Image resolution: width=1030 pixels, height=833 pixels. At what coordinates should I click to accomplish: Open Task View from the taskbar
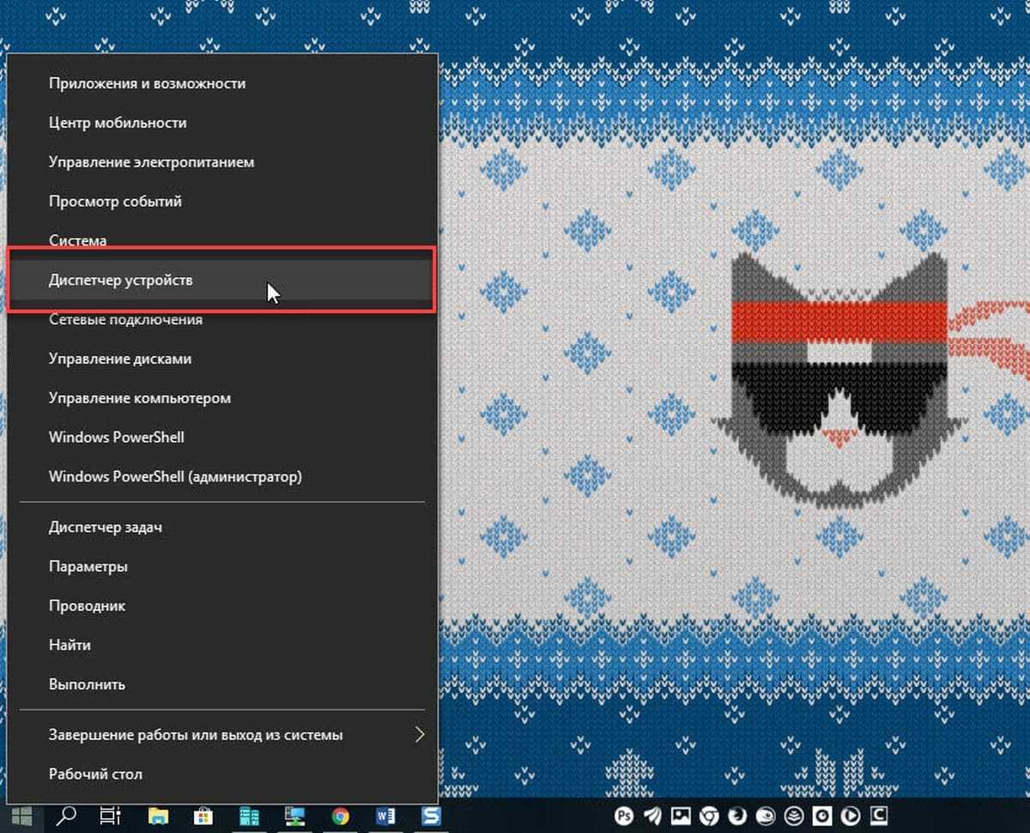coord(110,816)
